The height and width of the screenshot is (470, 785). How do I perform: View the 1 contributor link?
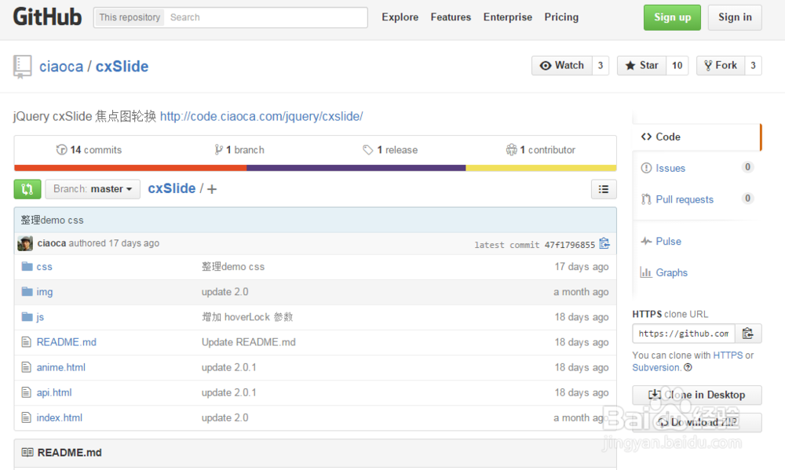click(x=541, y=150)
